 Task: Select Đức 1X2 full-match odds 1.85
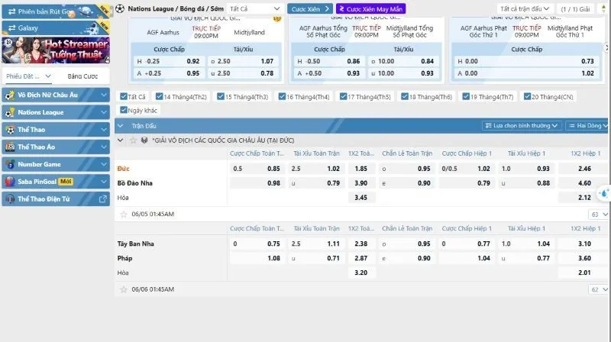[361, 168]
